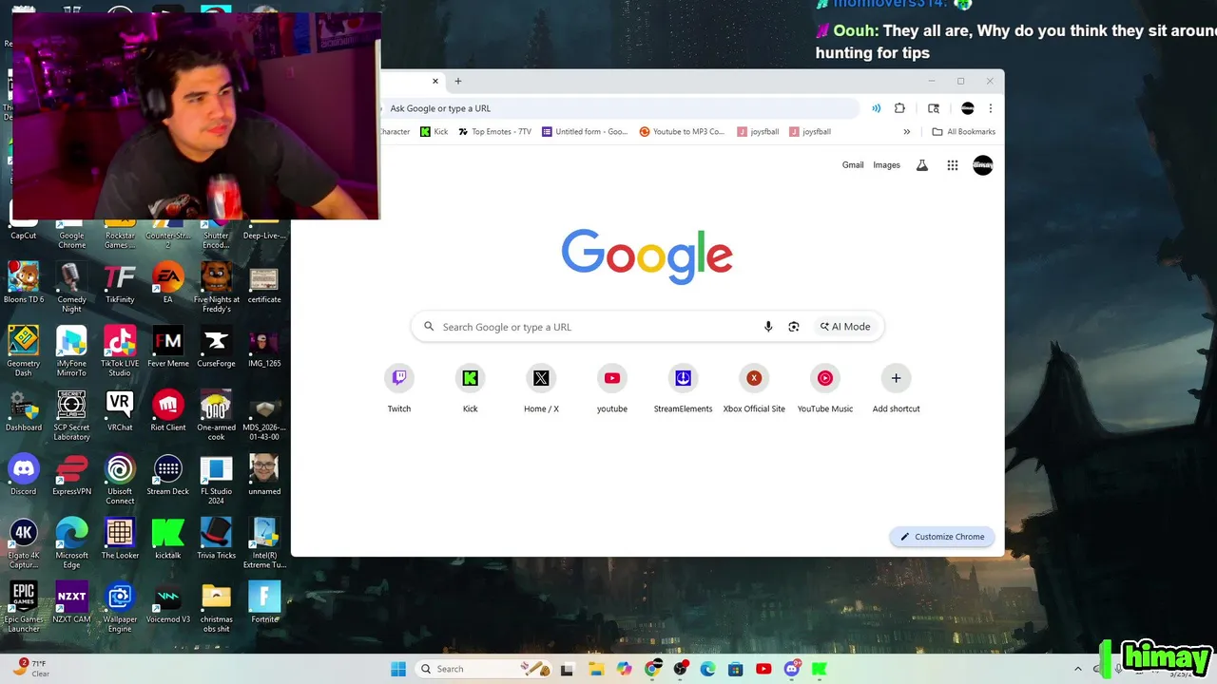Open Top Emotes - 7TV bookmark
The width and height of the screenshot is (1217, 684).
(494, 132)
